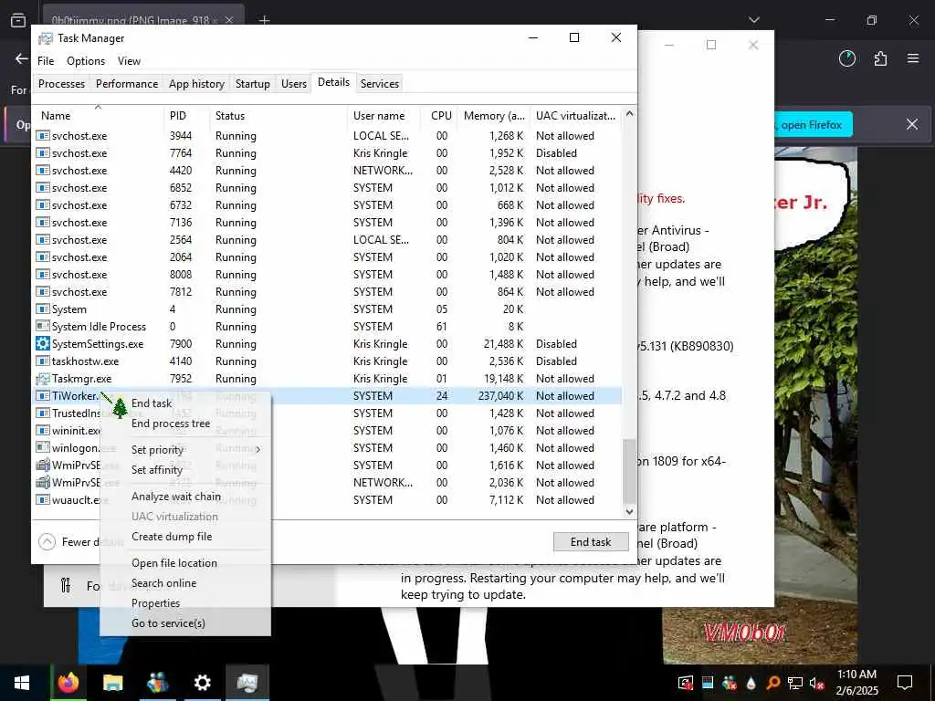Click the SystemSettings.exe gear icon in list
Screen dimensions: 935x701
[x=42, y=344]
